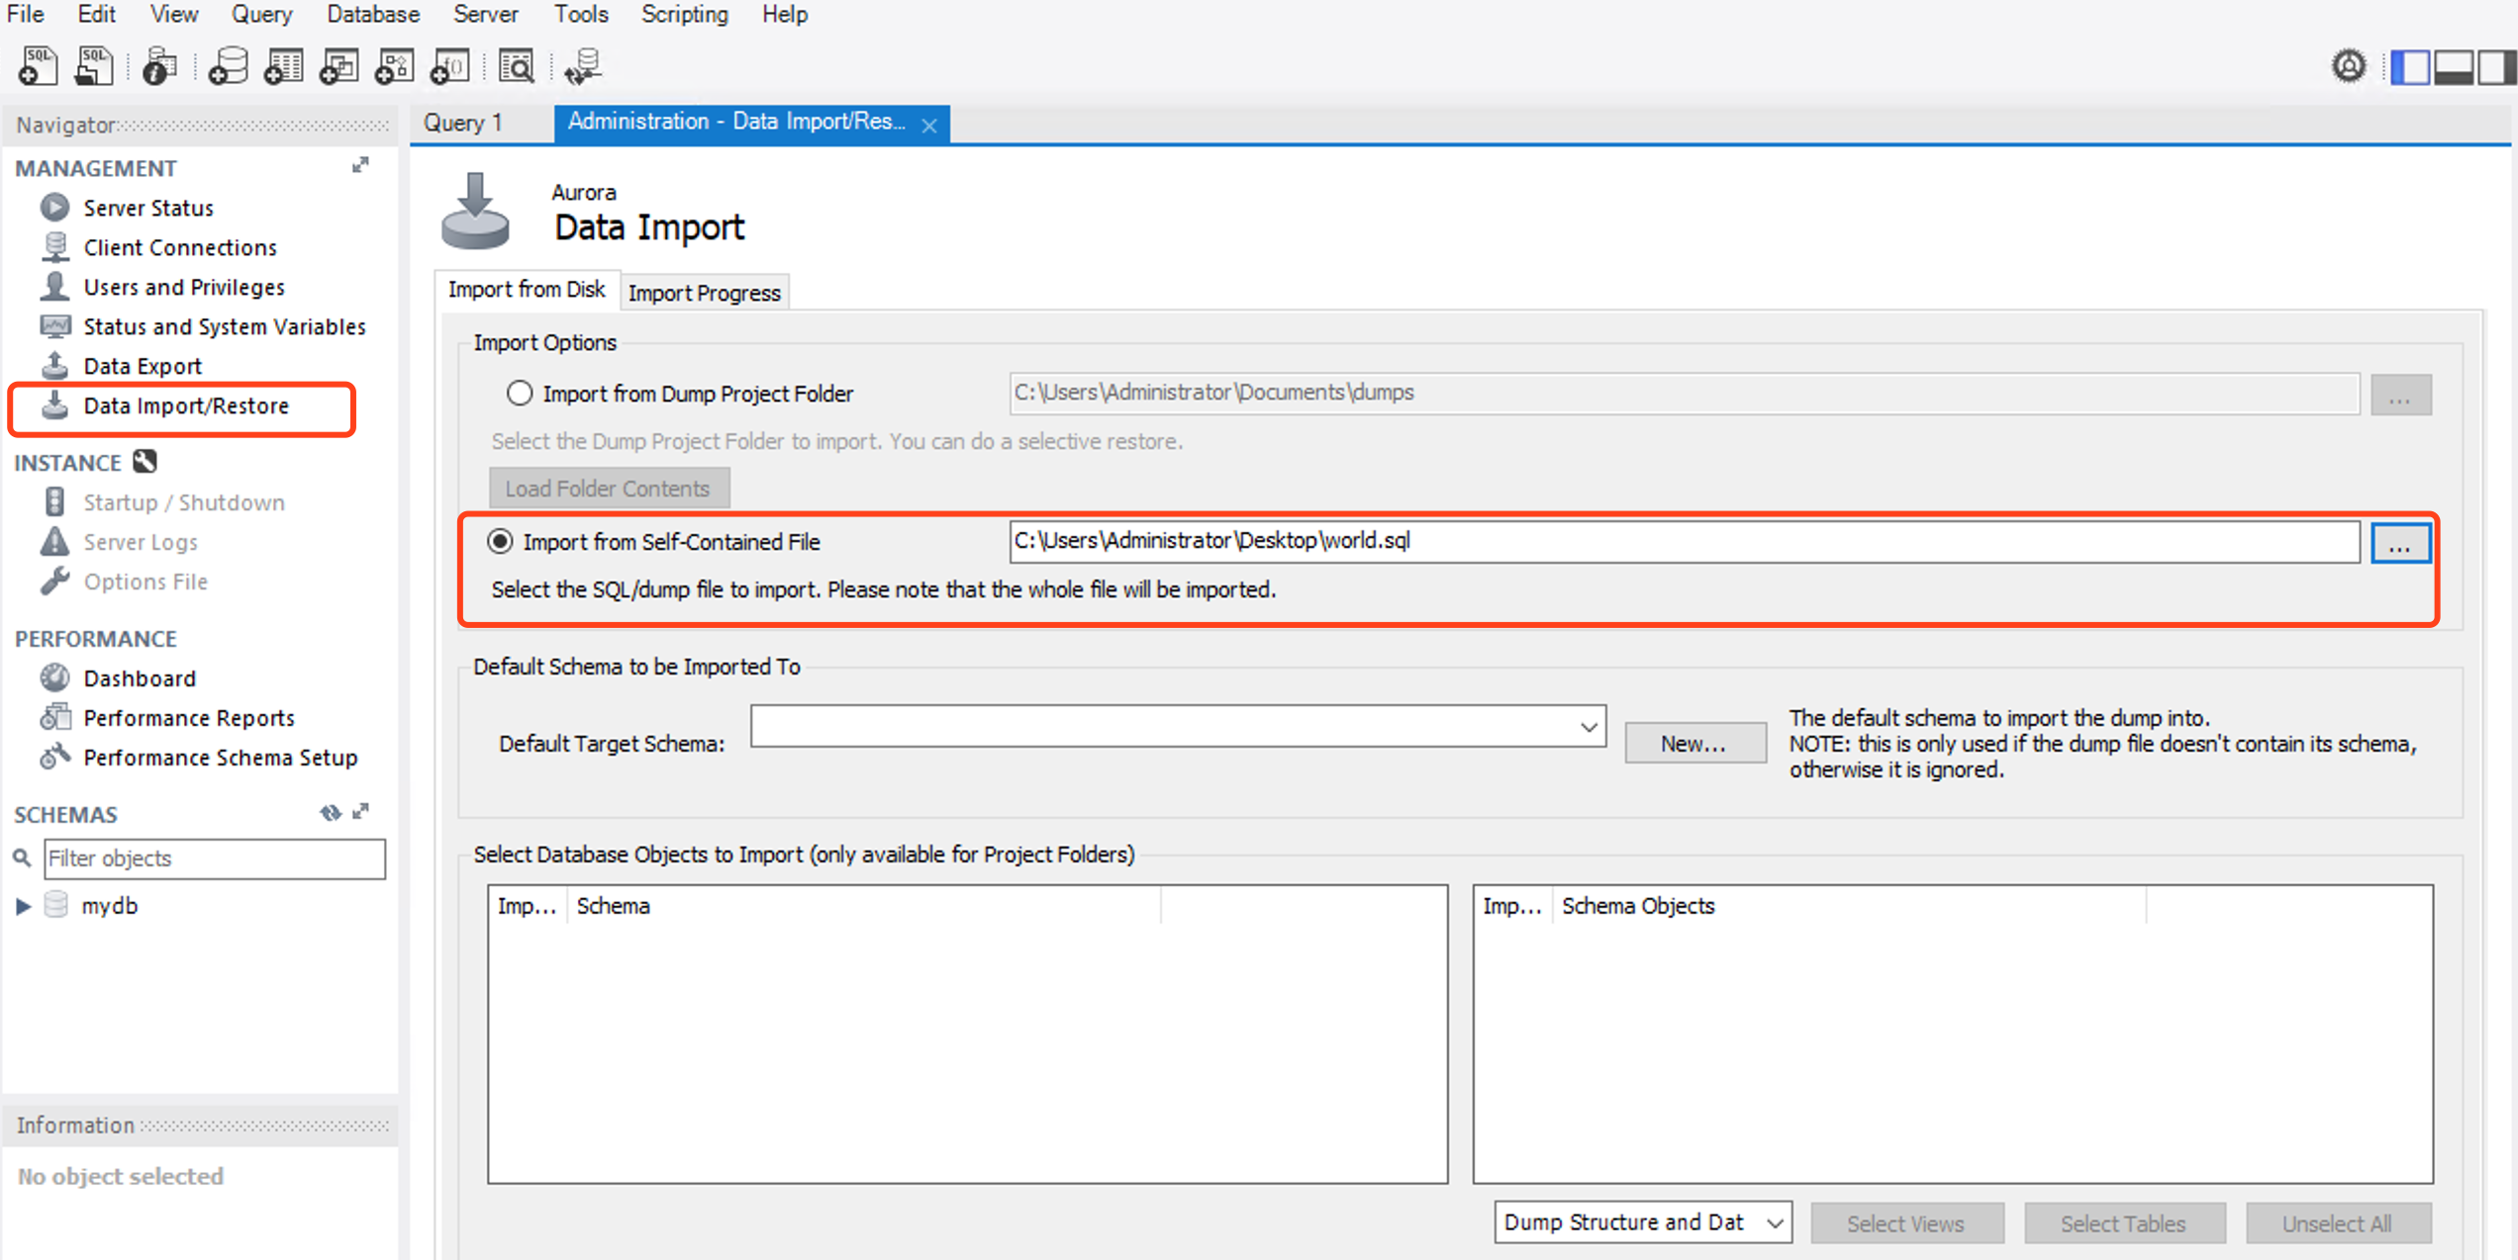2518x1260 pixels.
Task: Select Import from Self-Contained File radio
Action: click(501, 542)
